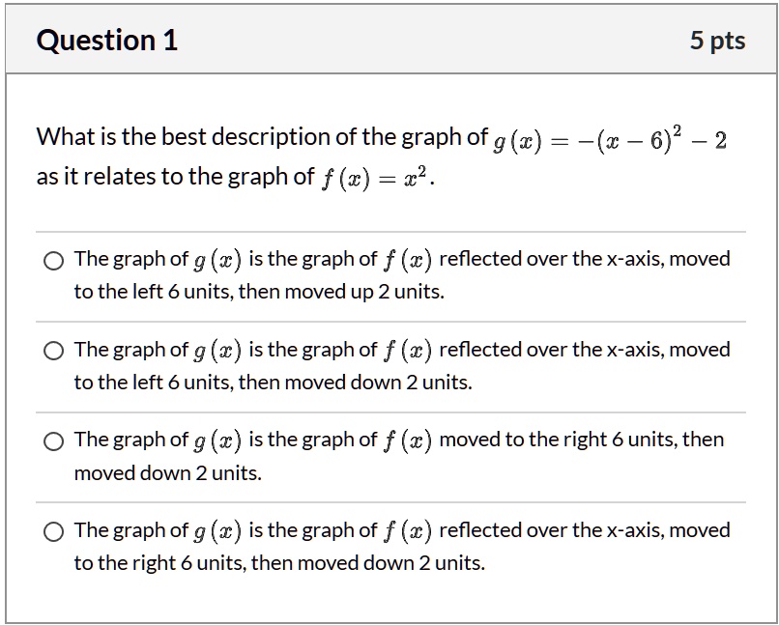
Task: Choose the 'reflected, left 6, down 2' option
Action: [x=53, y=350]
